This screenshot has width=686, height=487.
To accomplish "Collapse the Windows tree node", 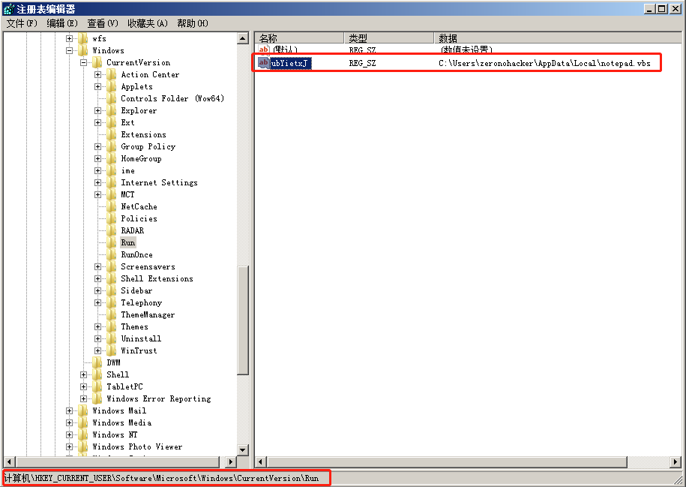I will [69, 50].
